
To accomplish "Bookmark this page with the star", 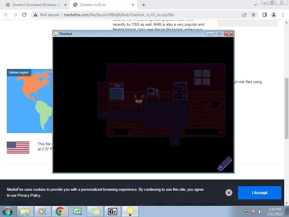I will click(253, 15).
